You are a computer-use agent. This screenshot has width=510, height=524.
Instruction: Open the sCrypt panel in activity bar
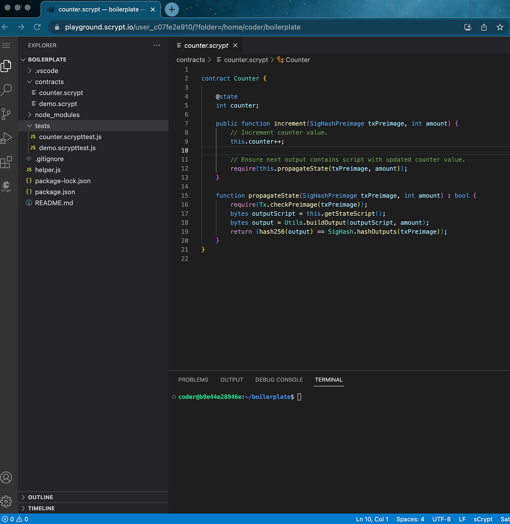click(6, 186)
